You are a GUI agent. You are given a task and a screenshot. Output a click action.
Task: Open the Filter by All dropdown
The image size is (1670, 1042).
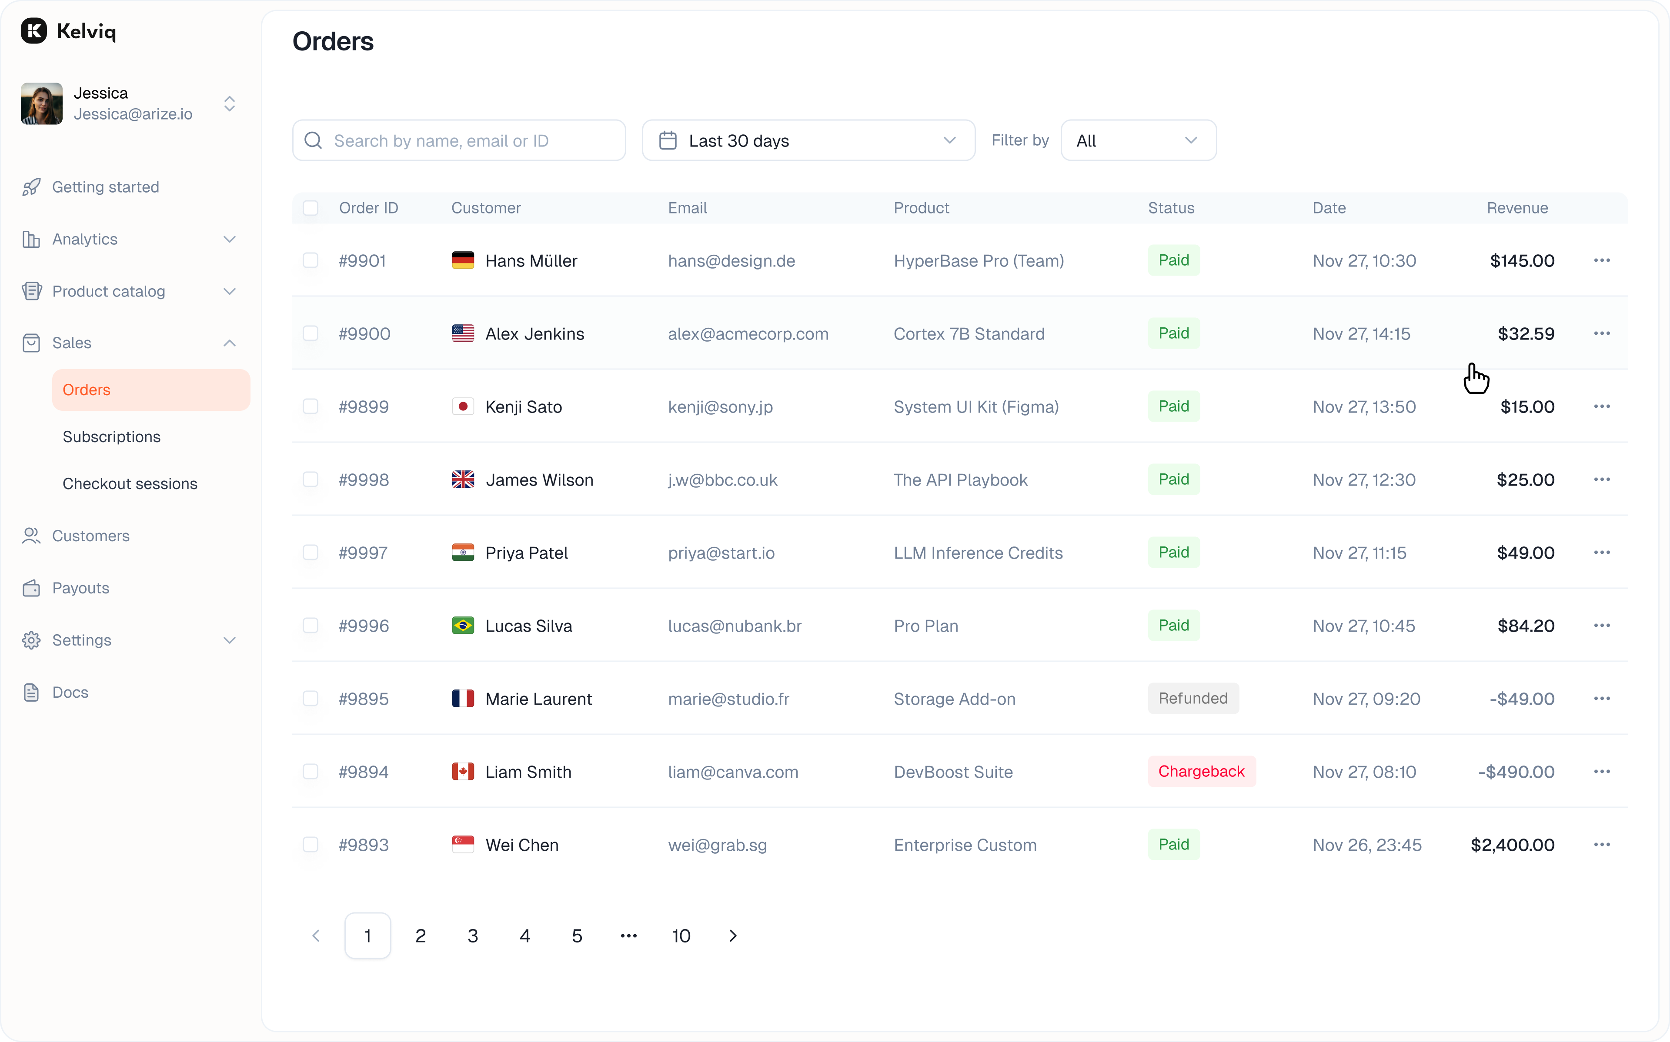click(1138, 140)
